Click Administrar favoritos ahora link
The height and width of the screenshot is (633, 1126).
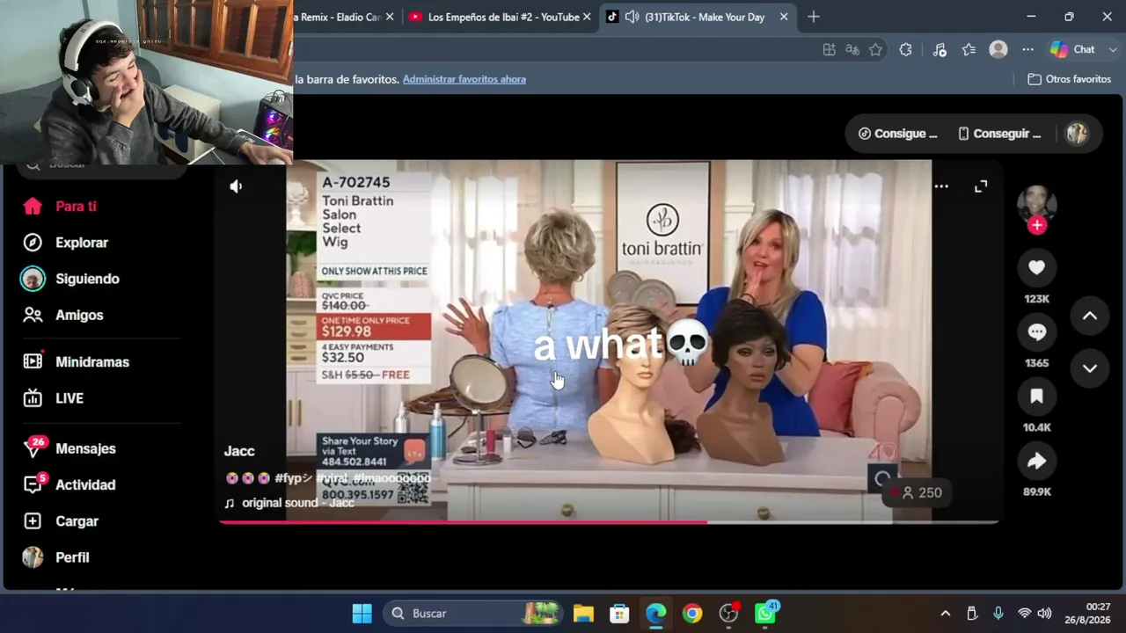464,79
